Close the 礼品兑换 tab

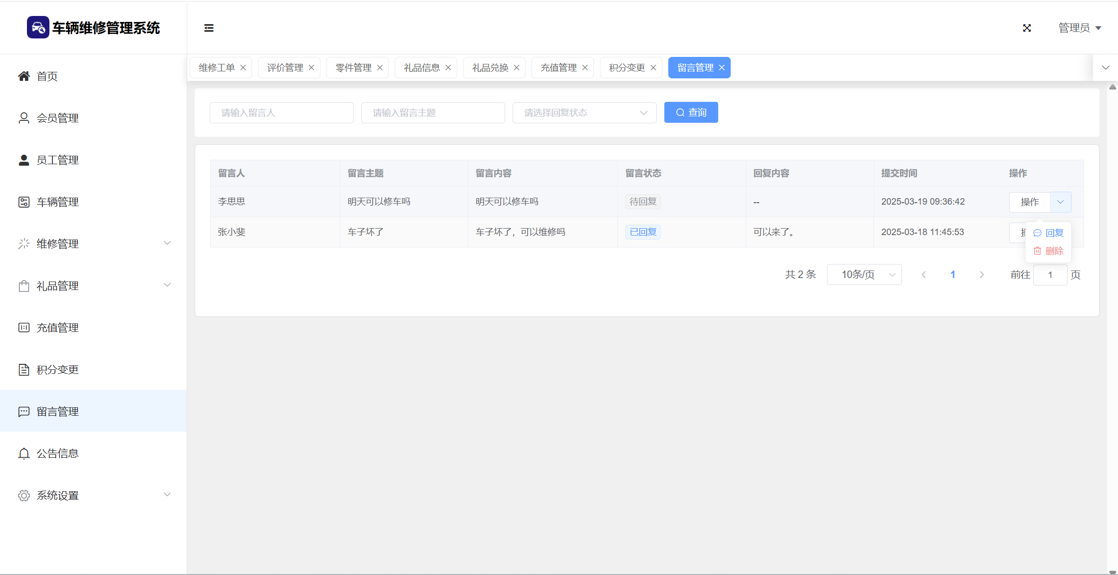click(x=517, y=68)
